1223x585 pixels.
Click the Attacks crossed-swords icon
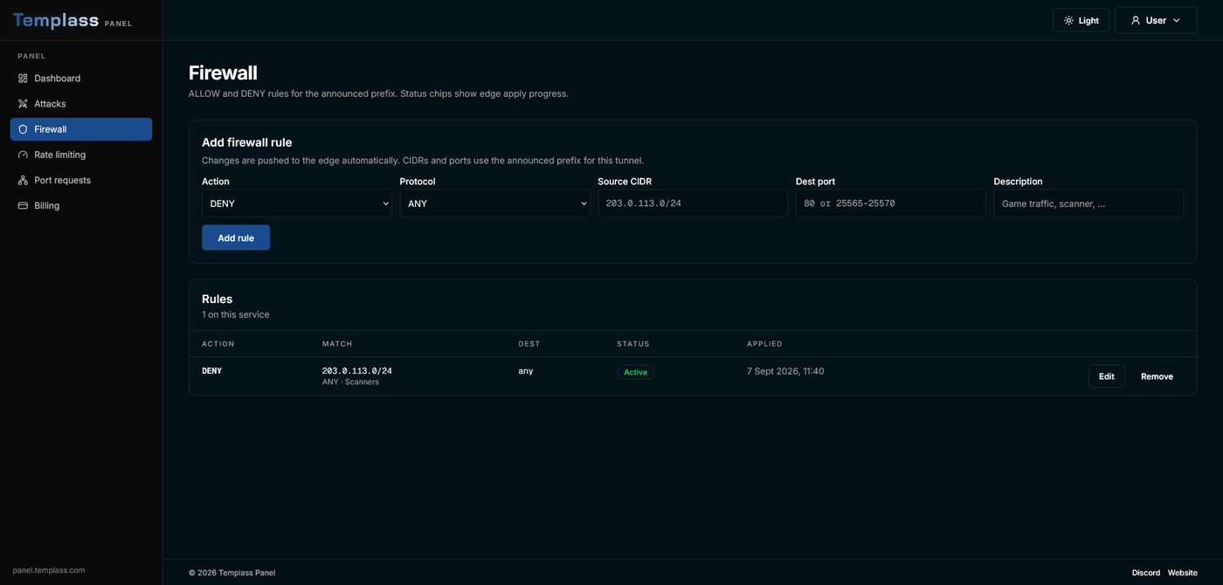click(x=23, y=104)
